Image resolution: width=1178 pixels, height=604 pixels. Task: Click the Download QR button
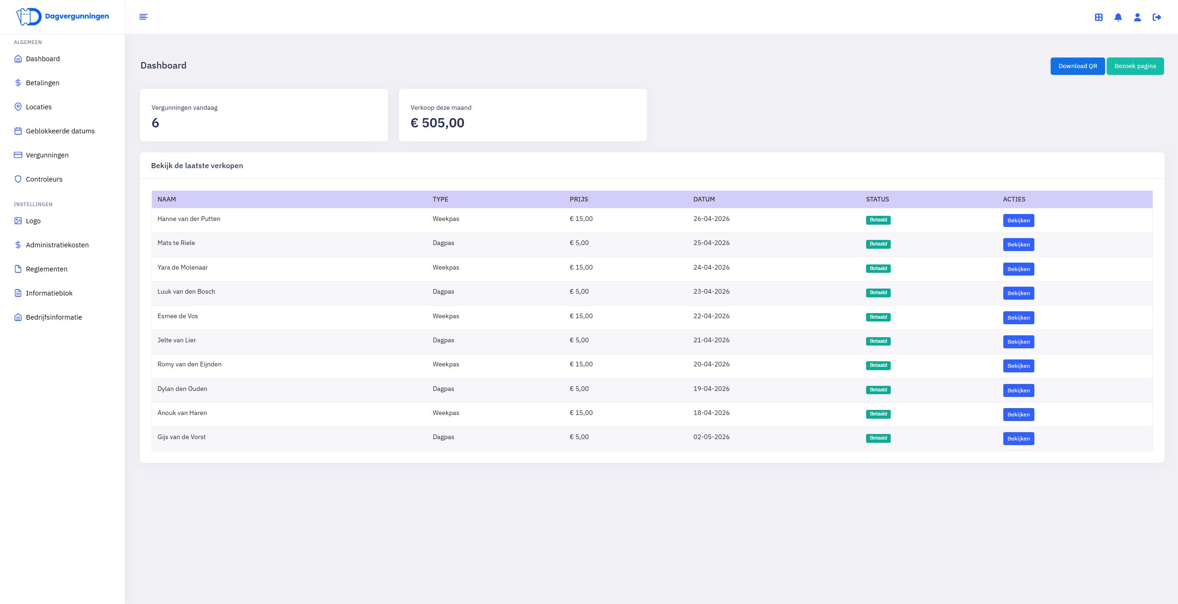click(x=1077, y=66)
